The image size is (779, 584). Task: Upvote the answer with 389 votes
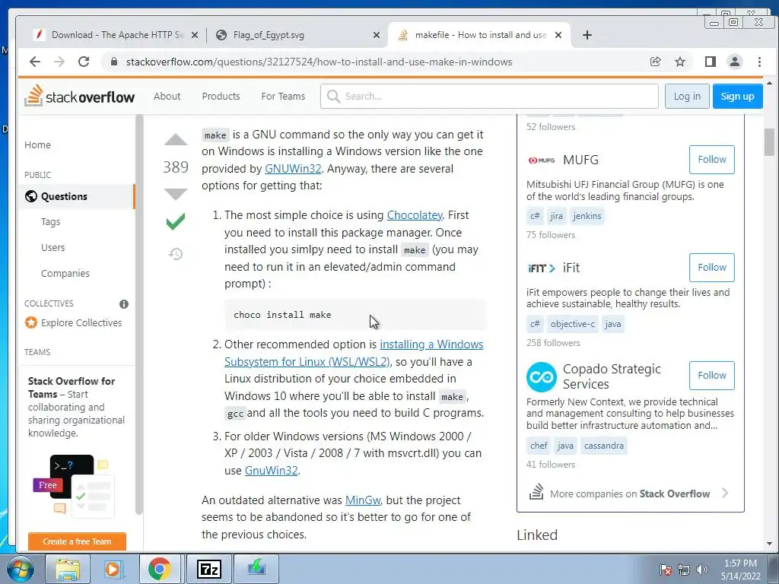point(176,140)
